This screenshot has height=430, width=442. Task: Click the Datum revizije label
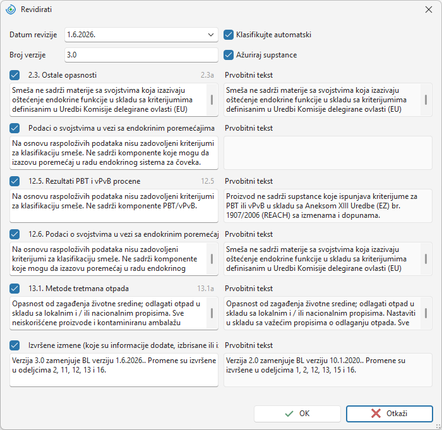pyautogui.click(x=33, y=35)
